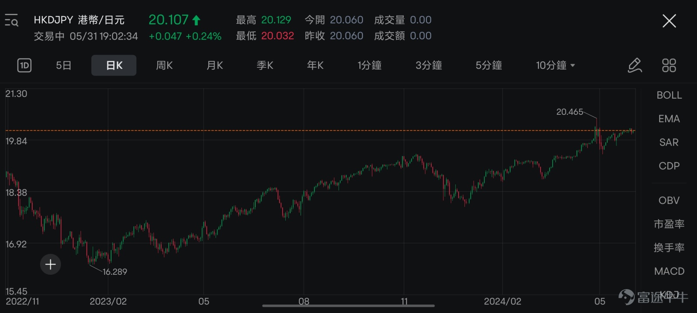This screenshot has height=313, width=697.
Task: Open the four-square layout grid icon
Action: tap(669, 65)
